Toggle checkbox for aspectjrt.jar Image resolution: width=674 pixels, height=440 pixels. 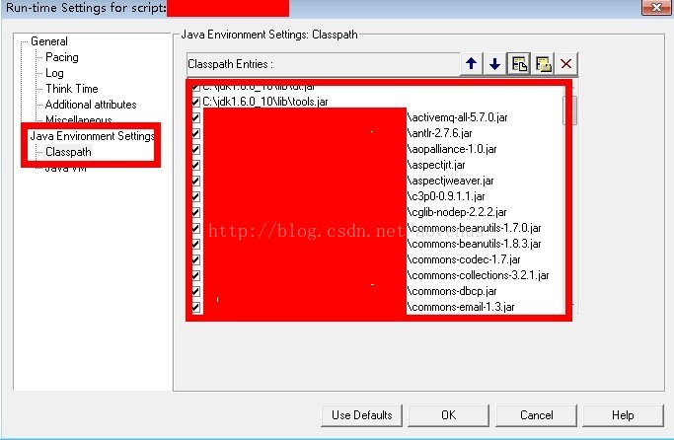click(196, 165)
